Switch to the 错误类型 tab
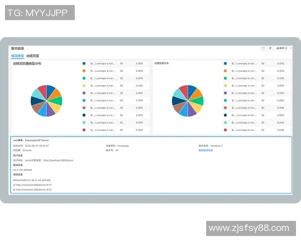 [x=18, y=56]
